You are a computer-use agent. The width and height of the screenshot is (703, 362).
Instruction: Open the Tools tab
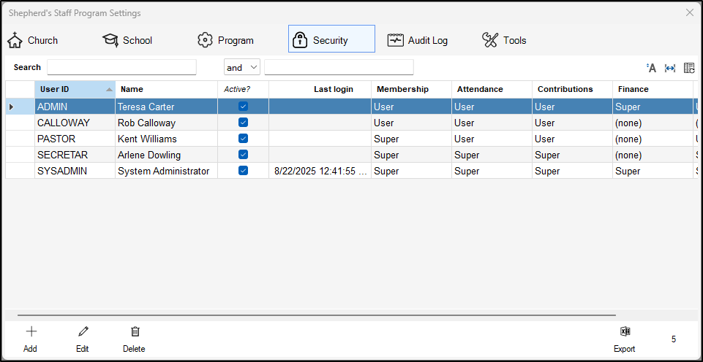[504, 40]
